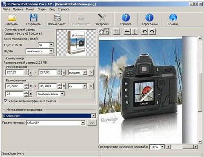The height and width of the screenshot is (157, 204).
Task: Click the Открыть folder icon
Action: 12,18
